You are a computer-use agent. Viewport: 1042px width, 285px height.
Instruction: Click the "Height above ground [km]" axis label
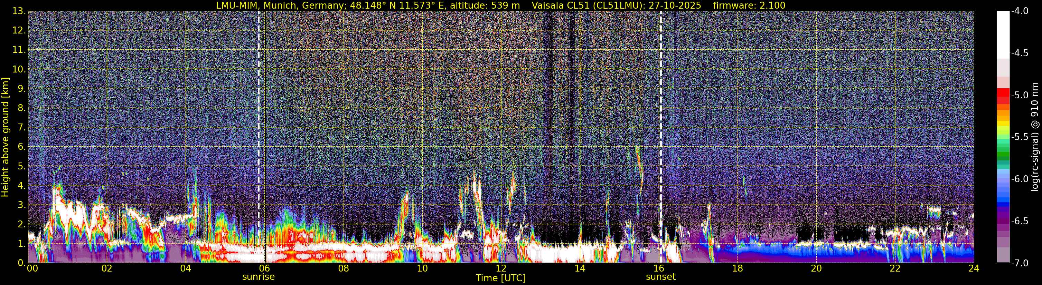5,137
